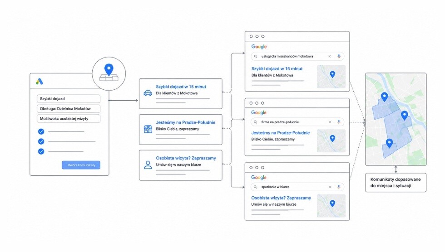Toggle the first blue checkmark in Ads panel
The height and width of the screenshot is (252, 445).
pyautogui.click(x=41, y=131)
